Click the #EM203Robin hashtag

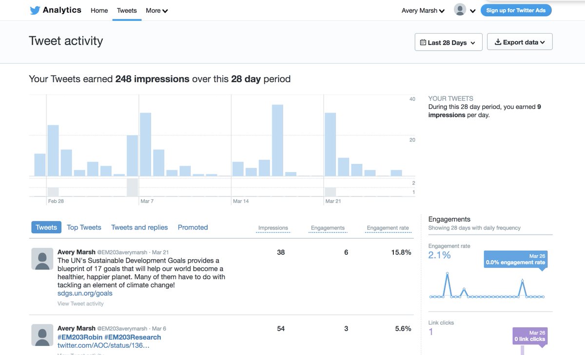click(79, 337)
